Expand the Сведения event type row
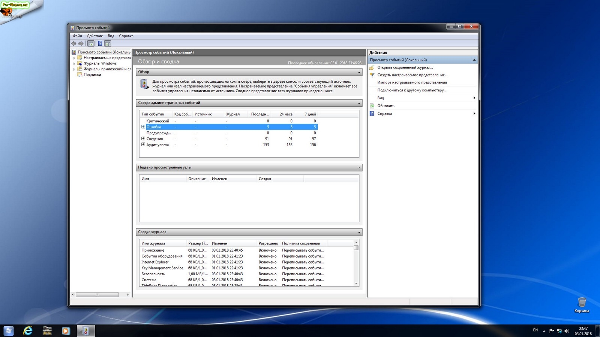The image size is (600, 337). pos(143,139)
